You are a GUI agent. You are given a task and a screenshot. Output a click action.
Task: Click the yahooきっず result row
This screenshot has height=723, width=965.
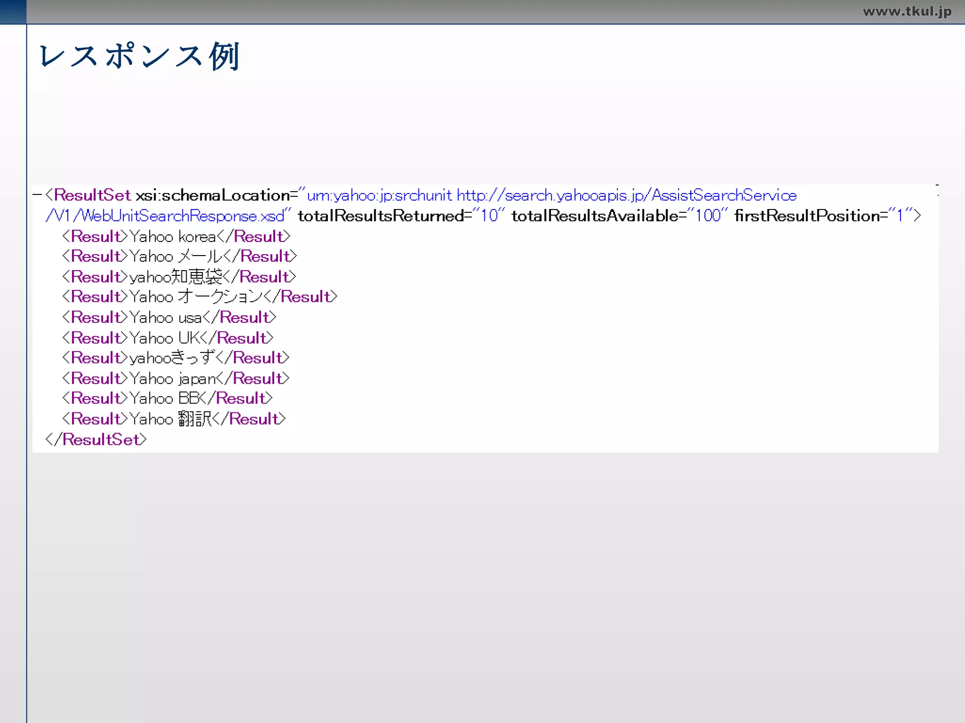tap(176, 358)
